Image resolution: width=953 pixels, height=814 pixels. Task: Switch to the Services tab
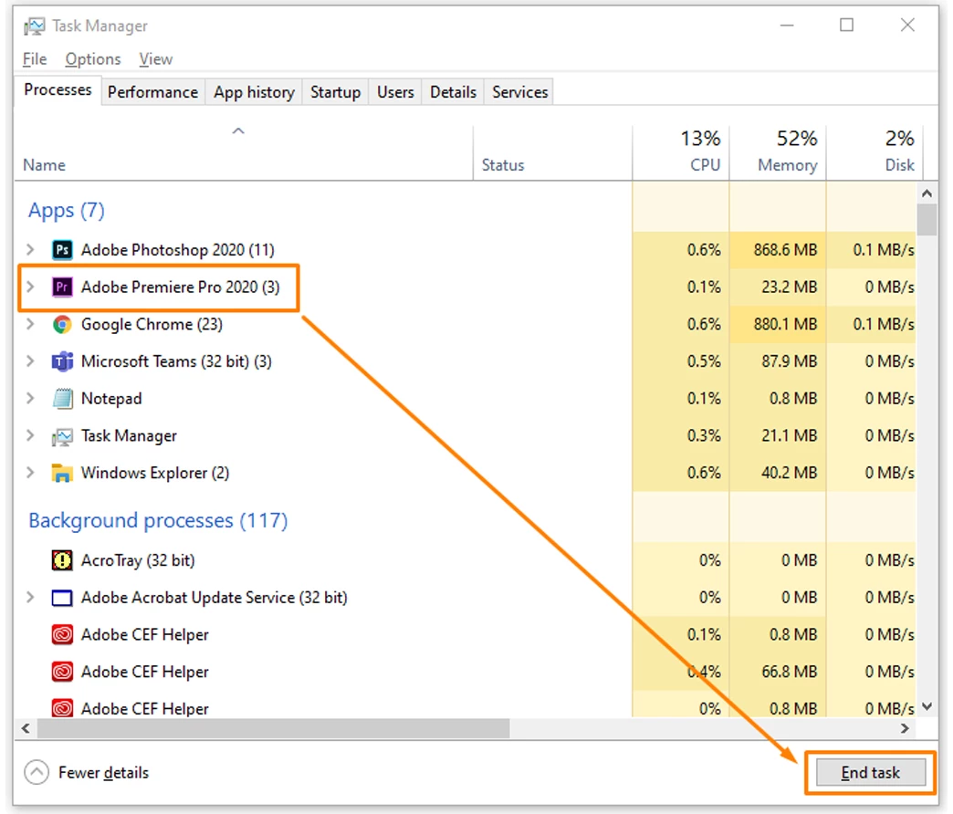pyautogui.click(x=519, y=92)
